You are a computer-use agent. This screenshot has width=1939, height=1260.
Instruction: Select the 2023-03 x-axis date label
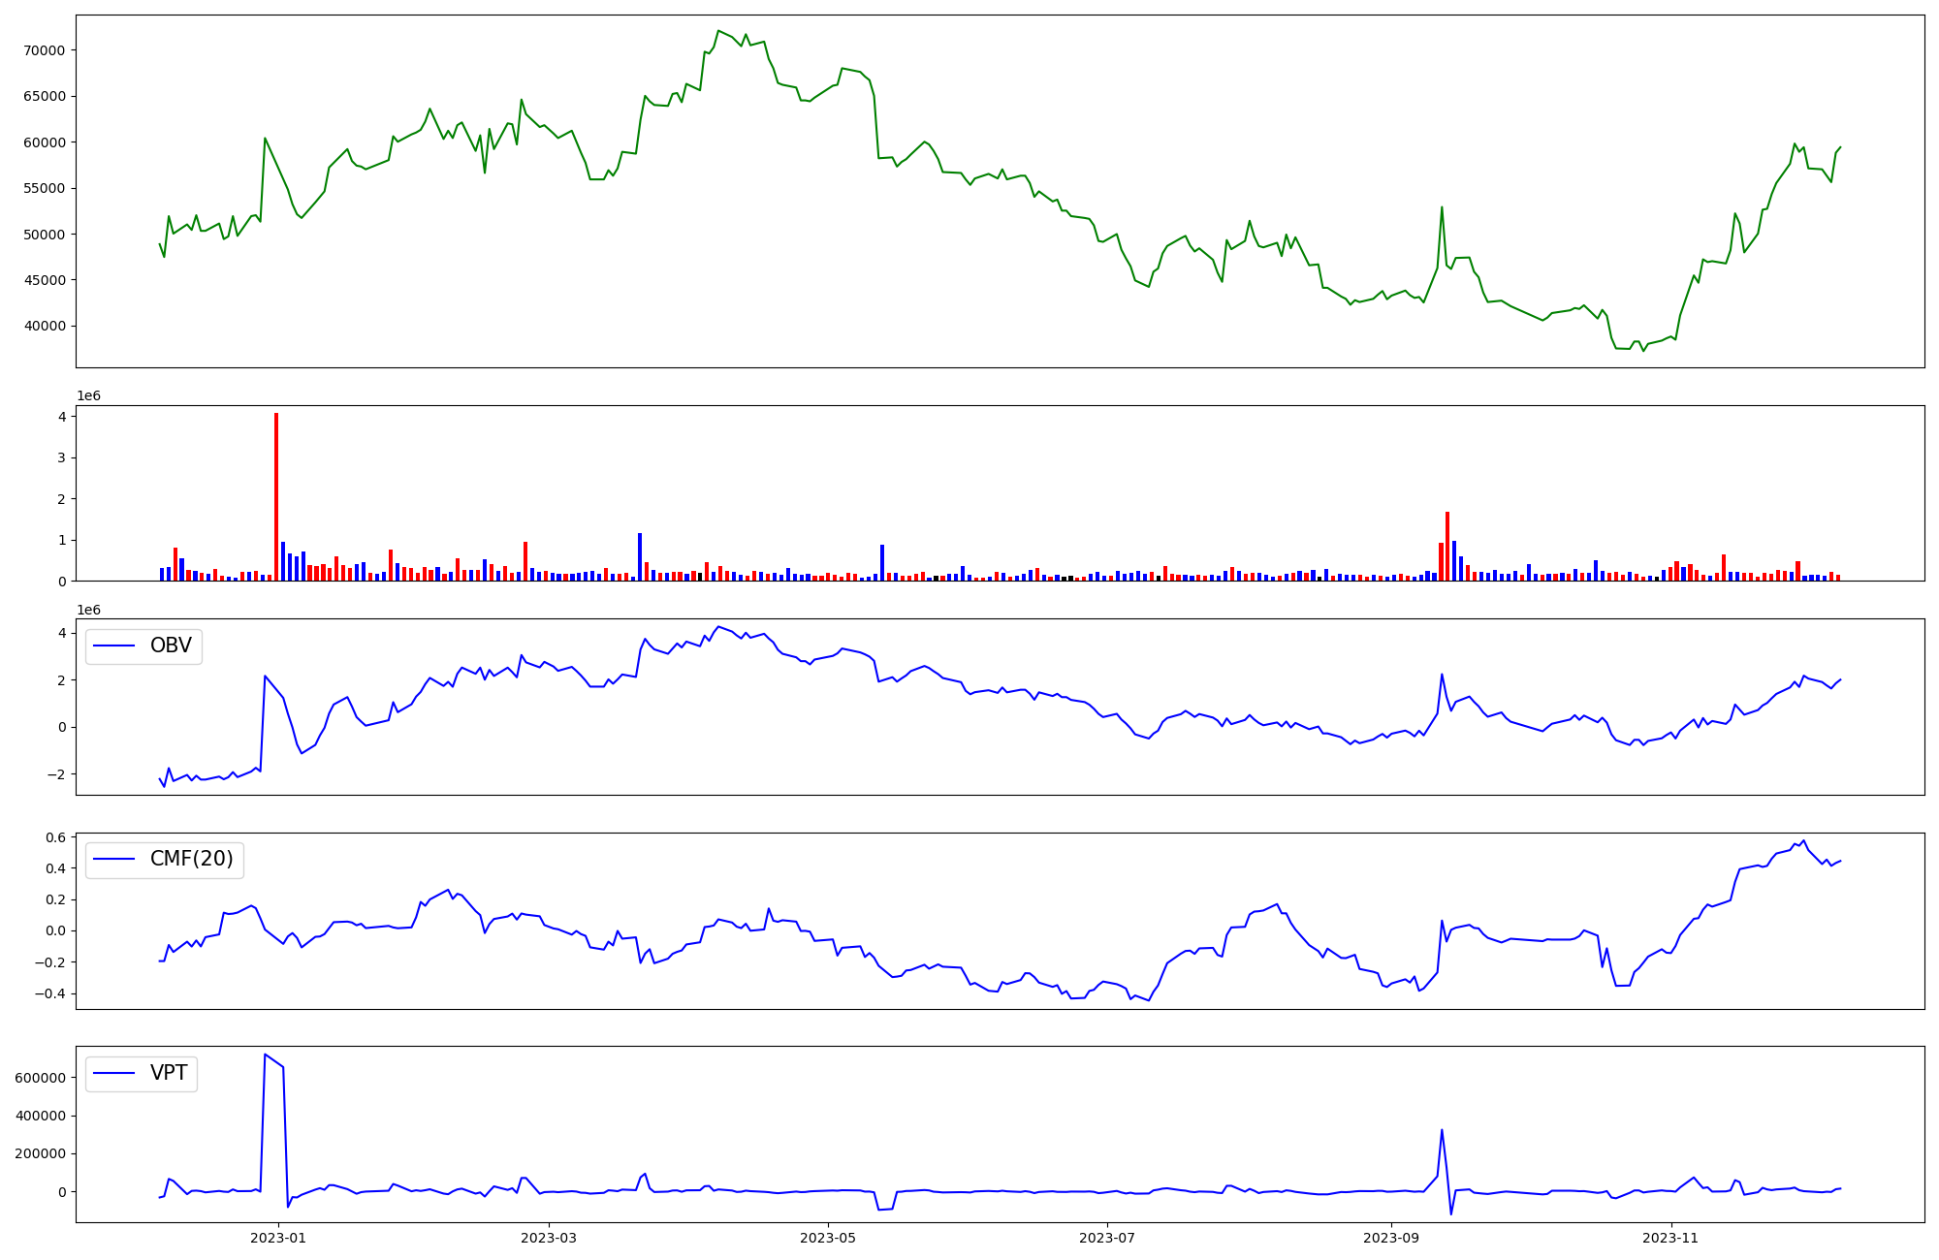[x=549, y=1238]
